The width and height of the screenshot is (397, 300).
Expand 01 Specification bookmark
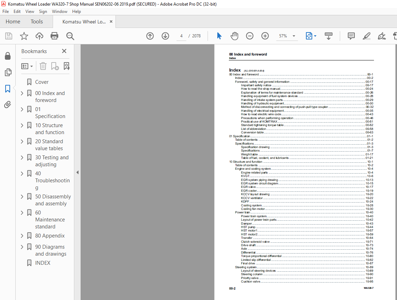(x=22, y=109)
